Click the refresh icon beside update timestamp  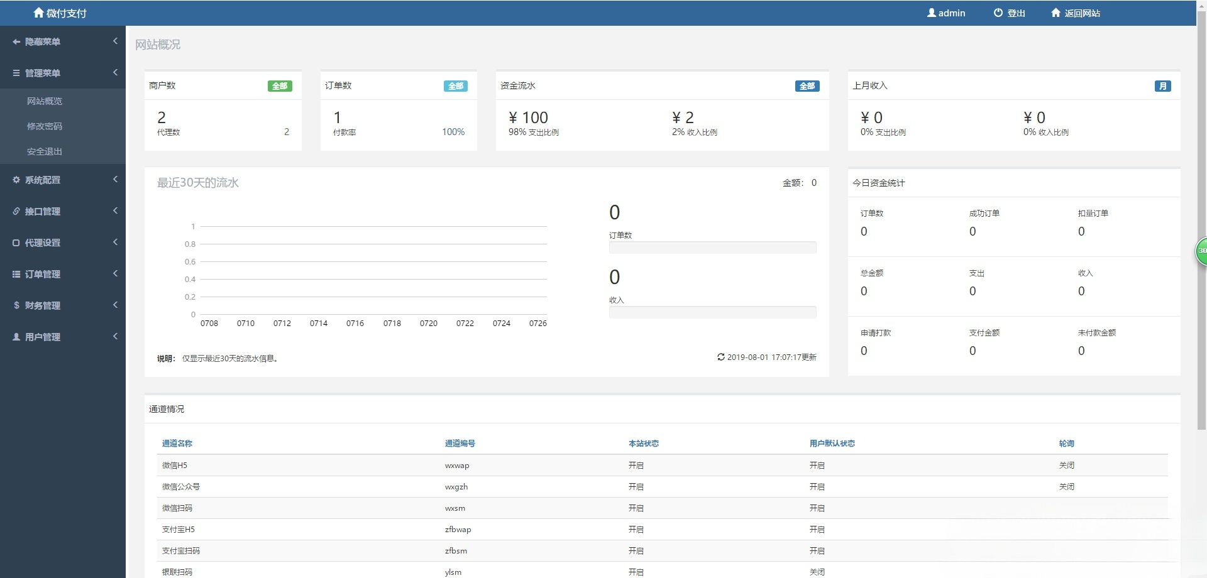(x=720, y=357)
